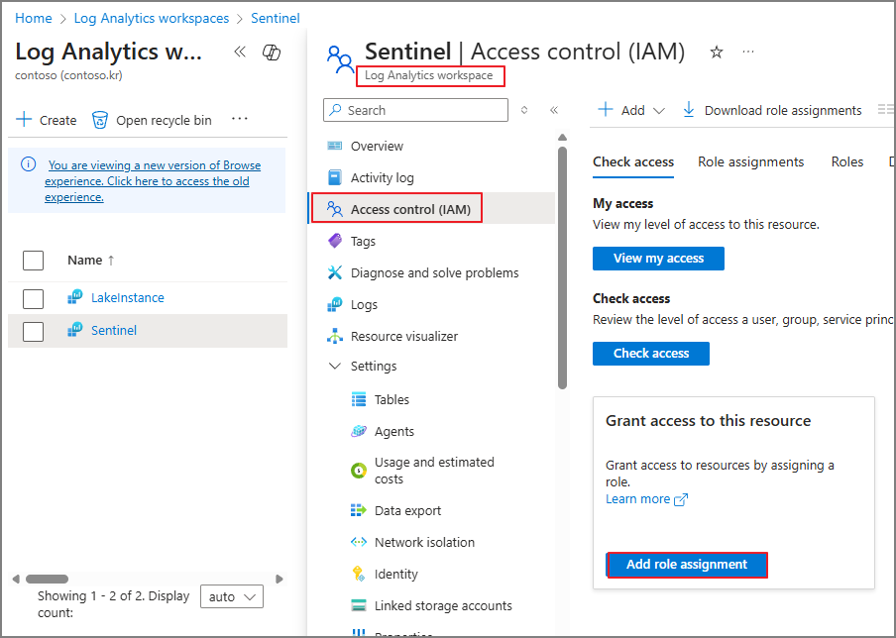Click the Download role assignments arrow icon

point(689,110)
